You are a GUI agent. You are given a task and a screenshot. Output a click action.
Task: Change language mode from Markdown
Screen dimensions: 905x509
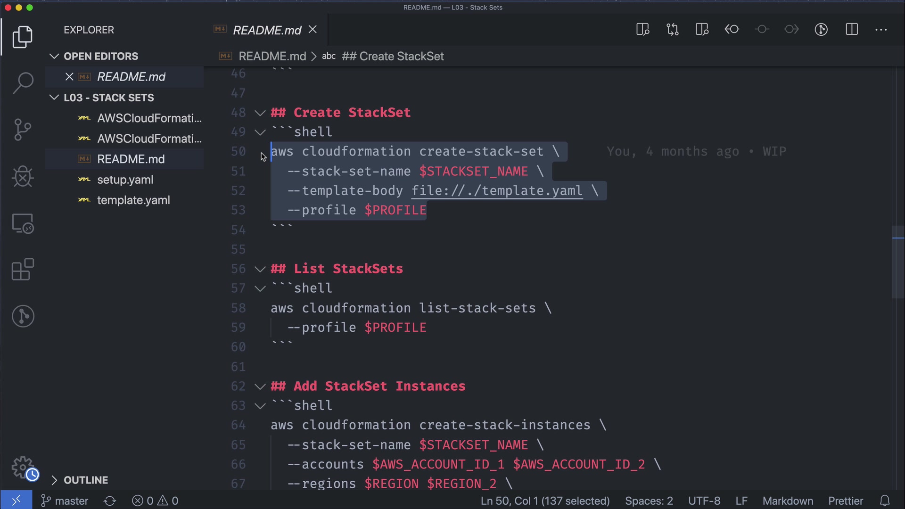pos(788,501)
